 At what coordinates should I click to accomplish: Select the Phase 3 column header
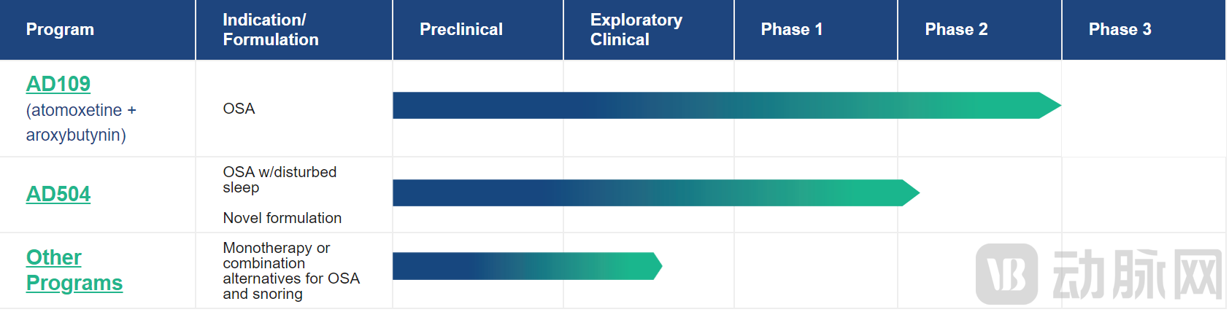click(x=1120, y=30)
